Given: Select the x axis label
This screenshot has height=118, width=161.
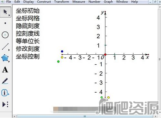Looking at the screenshot, I should coord(147,57).
